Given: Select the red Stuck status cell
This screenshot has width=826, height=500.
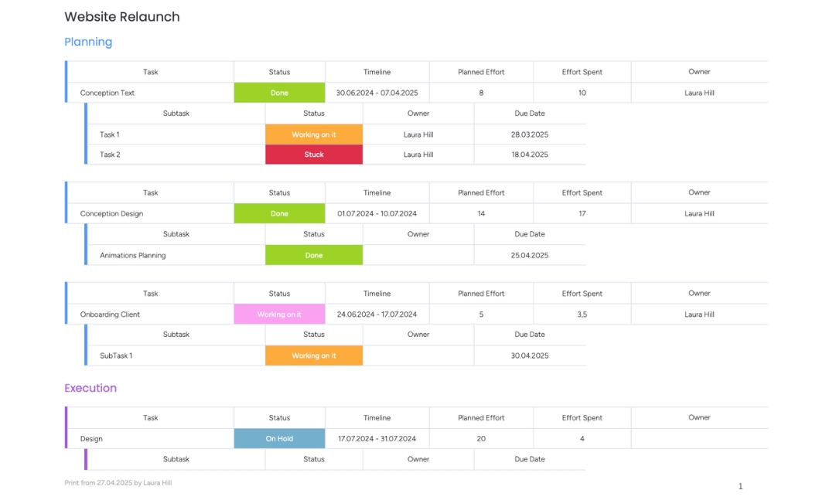Looking at the screenshot, I should coord(314,155).
